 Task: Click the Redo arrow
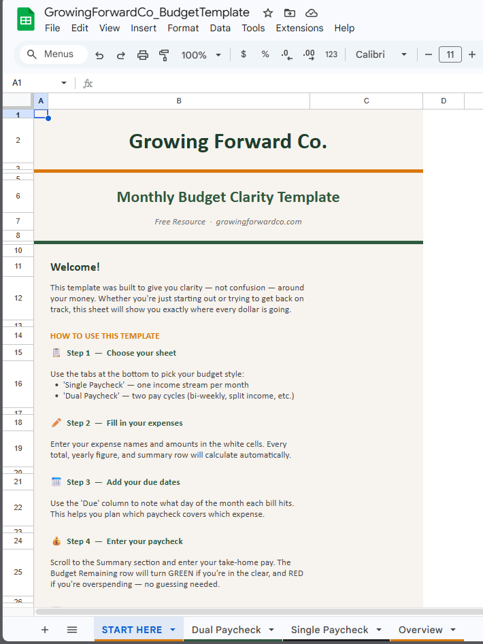coord(121,54)
